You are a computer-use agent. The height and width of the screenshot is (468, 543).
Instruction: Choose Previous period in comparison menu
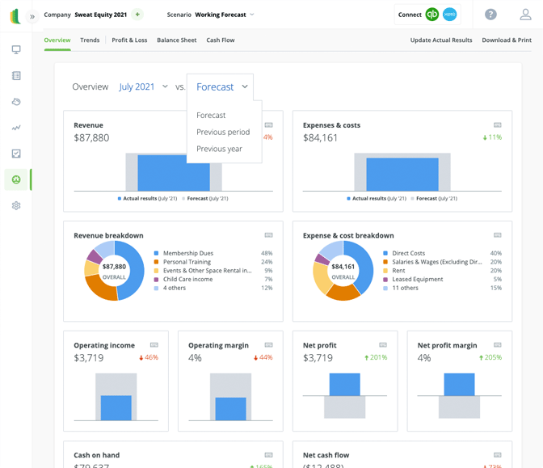223,132
